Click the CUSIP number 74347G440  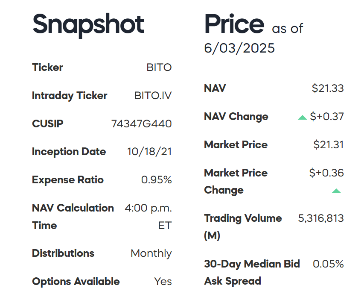(141, 124)
